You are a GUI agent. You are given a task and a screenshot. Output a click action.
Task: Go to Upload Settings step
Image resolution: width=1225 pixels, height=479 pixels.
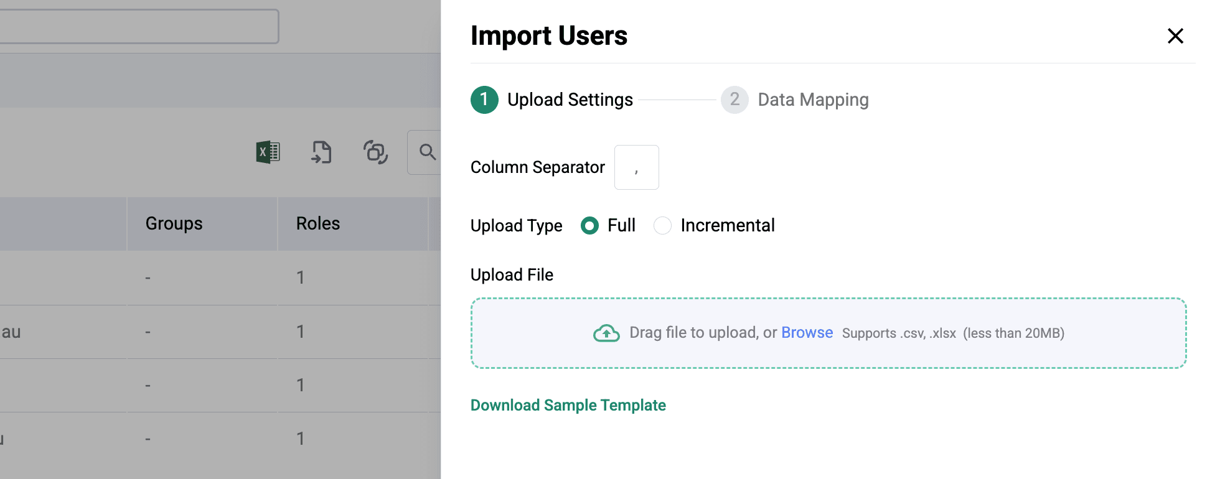click(x=551, y=100)
